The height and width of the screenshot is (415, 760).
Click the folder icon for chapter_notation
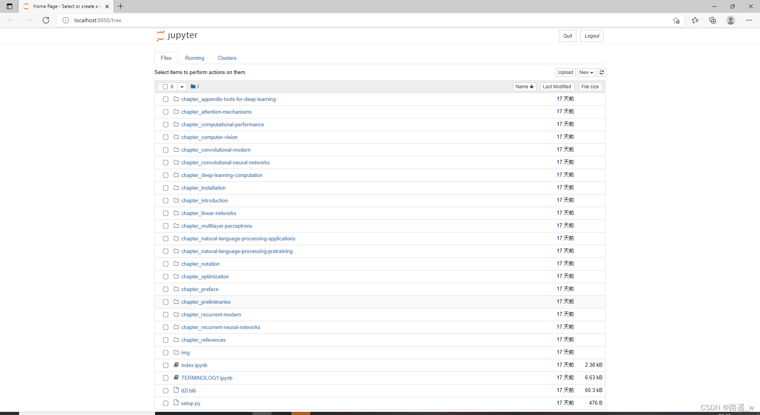click(x=177, y=264)
